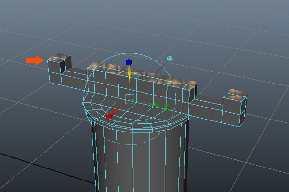Click the cyan circled-dot handle
This screenshot has height=192, width=289.
click(170, 59)
